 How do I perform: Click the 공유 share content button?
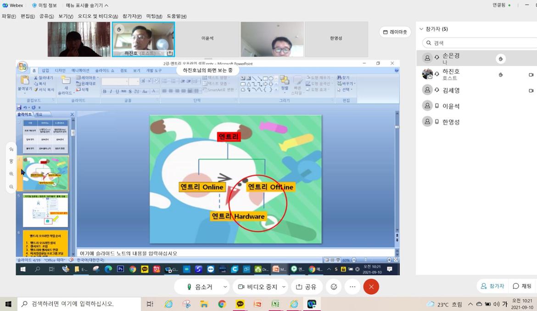click(x=306, y=287)
